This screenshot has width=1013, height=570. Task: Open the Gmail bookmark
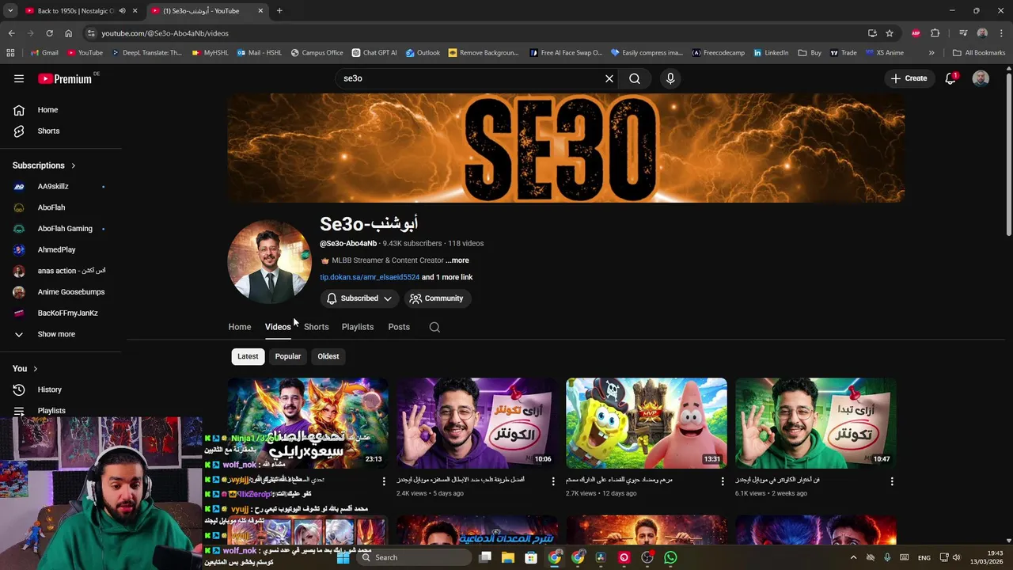coord(44,53)
